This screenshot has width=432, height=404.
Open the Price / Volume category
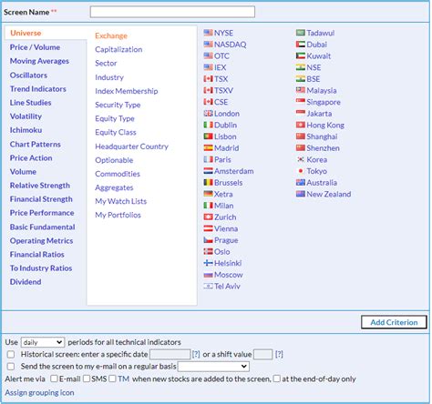35,47
